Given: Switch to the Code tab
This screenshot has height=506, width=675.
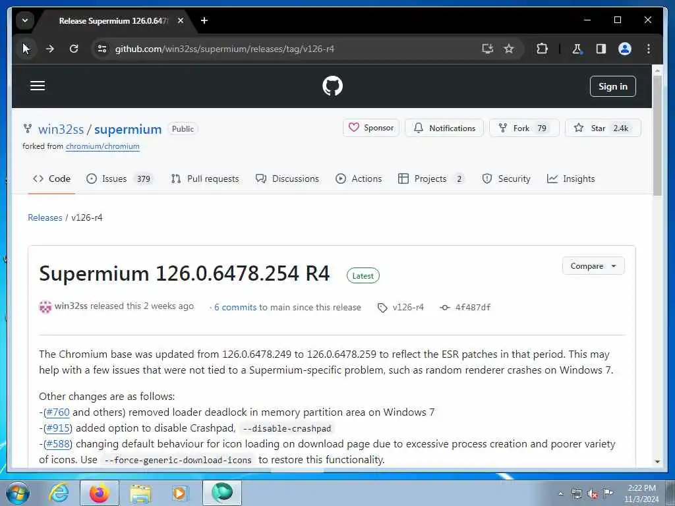Looking at the screenshot, I should click(51, 179).
